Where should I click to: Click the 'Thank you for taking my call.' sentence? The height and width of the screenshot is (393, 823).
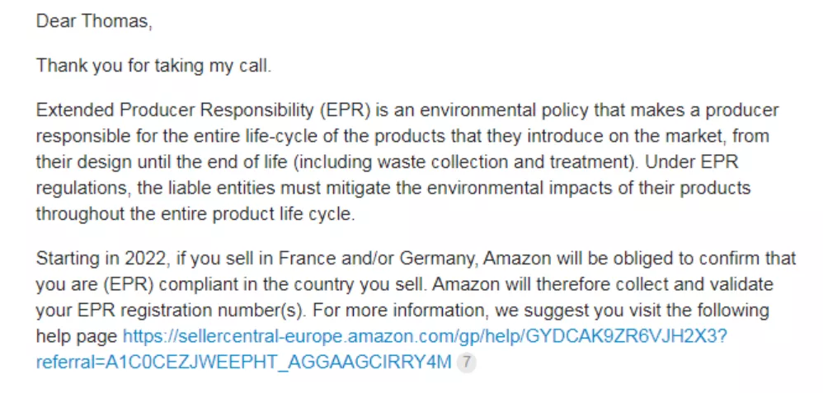[153, 67]
